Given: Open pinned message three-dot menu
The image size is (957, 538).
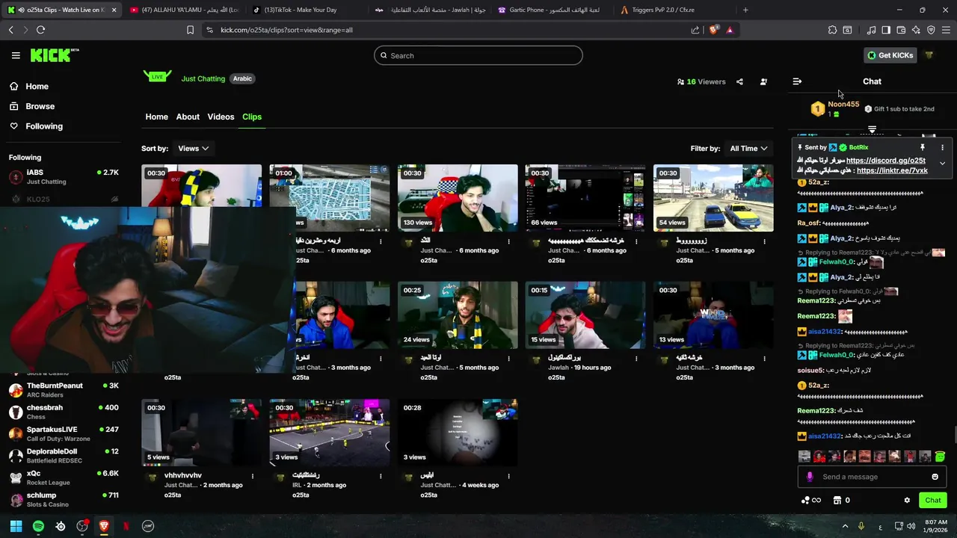Looking at the screenshot, I should [942, 148].
